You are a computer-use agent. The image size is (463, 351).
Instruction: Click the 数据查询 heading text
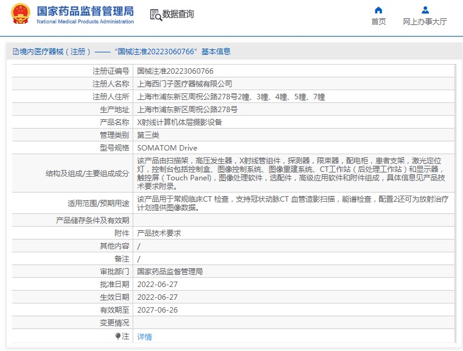click(x=178, y=14)
